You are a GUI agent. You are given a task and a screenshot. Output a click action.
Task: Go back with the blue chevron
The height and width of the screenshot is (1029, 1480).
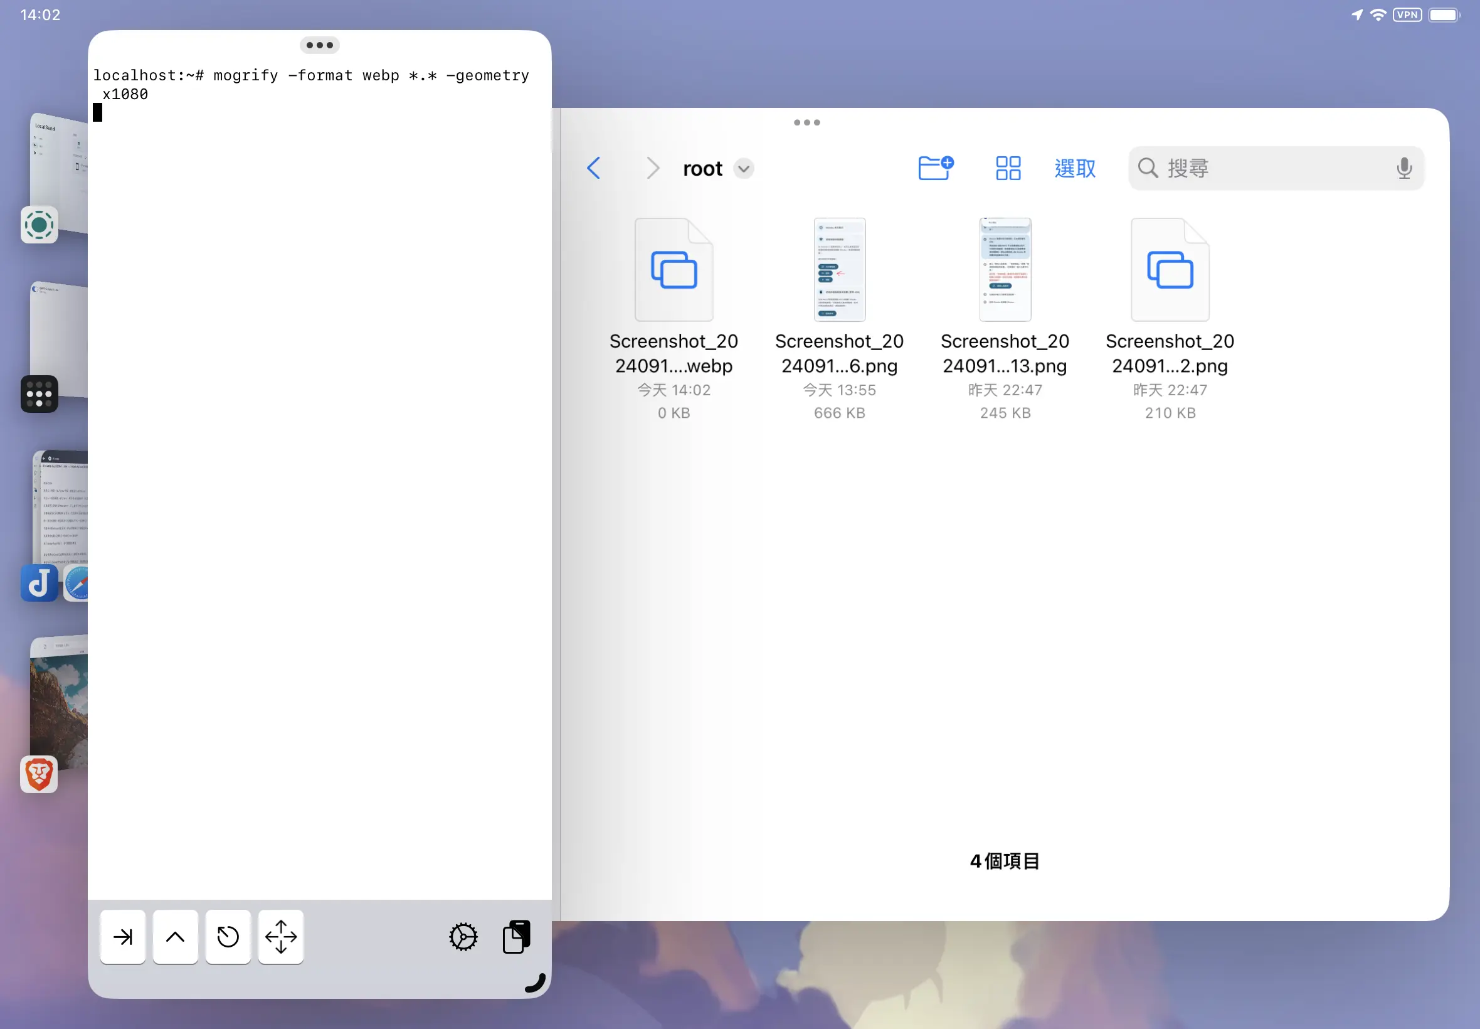point(594,168)
